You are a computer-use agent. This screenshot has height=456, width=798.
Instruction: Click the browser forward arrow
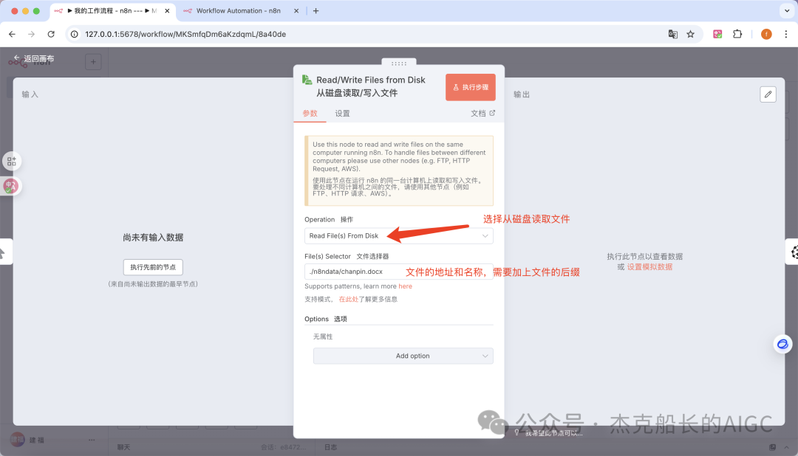32,34
